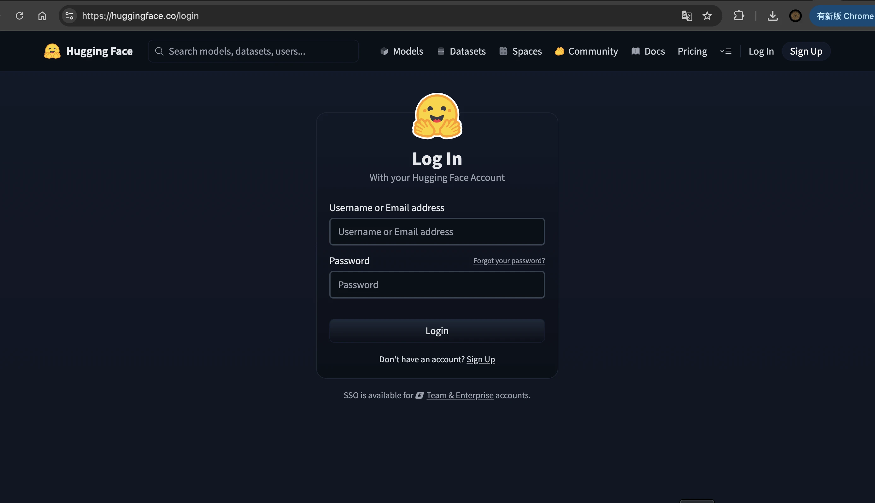Go to Spaces in the navbar
Viewport: 875px width, 503px height.
tap(520, 51)
